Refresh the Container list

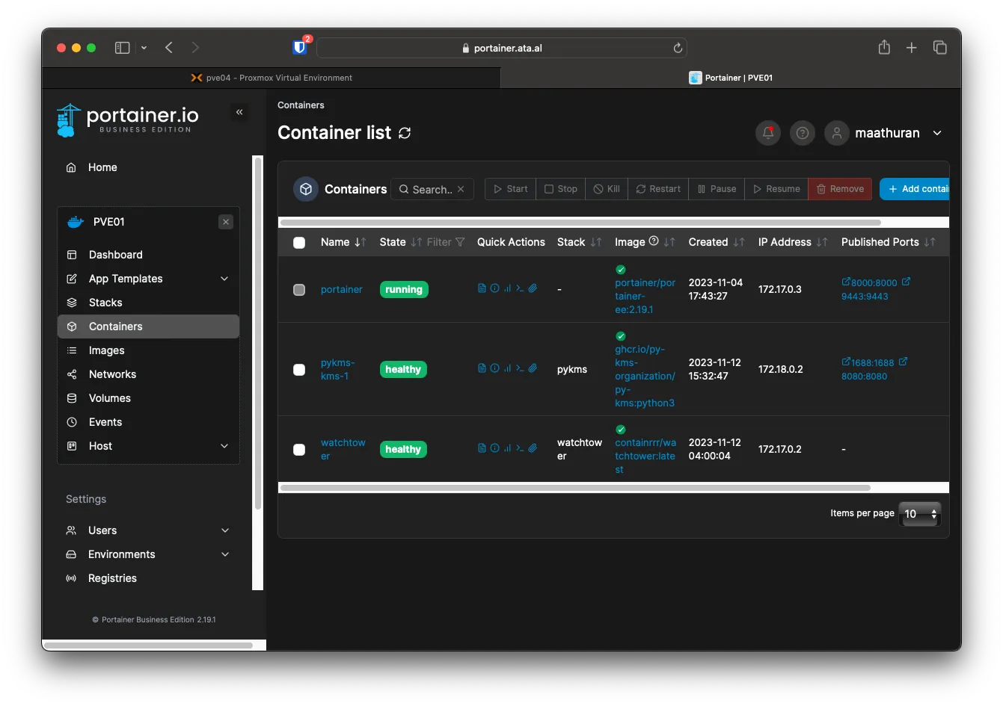(405, 133)
